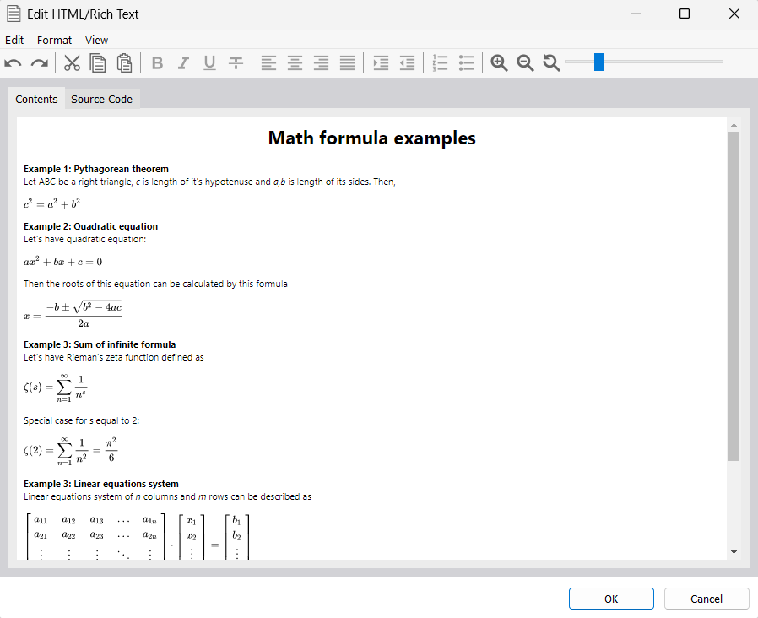Create a numbered list

click(440, 62)
